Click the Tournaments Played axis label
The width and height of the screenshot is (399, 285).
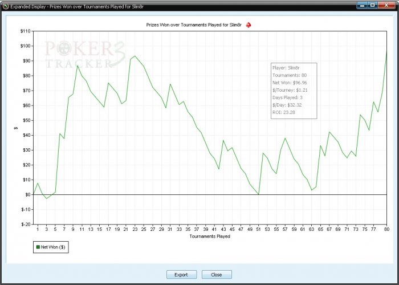[x=210, y=236]
